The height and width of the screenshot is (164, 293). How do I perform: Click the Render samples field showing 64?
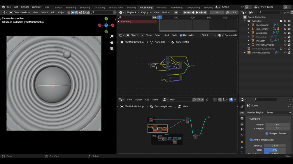pyautogui.click(x=277, y=125)
